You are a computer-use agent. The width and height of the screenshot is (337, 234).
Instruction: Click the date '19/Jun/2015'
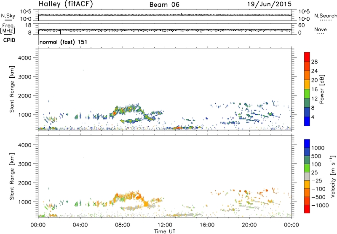(x=269, y=4)
